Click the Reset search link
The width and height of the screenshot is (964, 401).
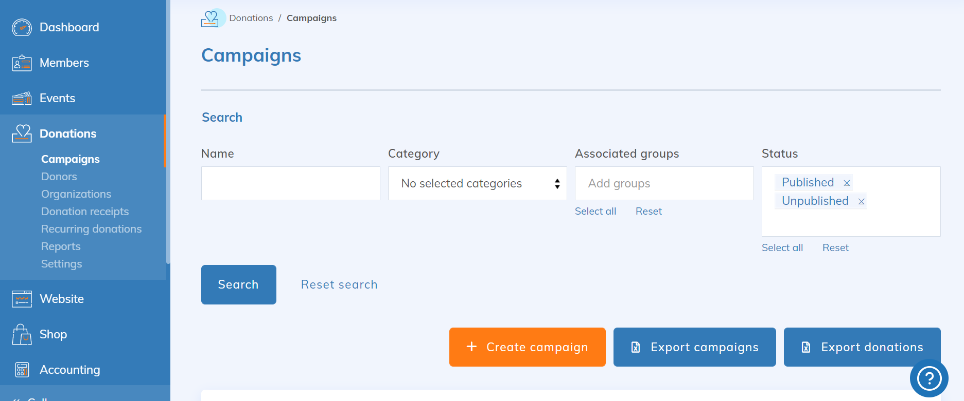pos(339,284)
